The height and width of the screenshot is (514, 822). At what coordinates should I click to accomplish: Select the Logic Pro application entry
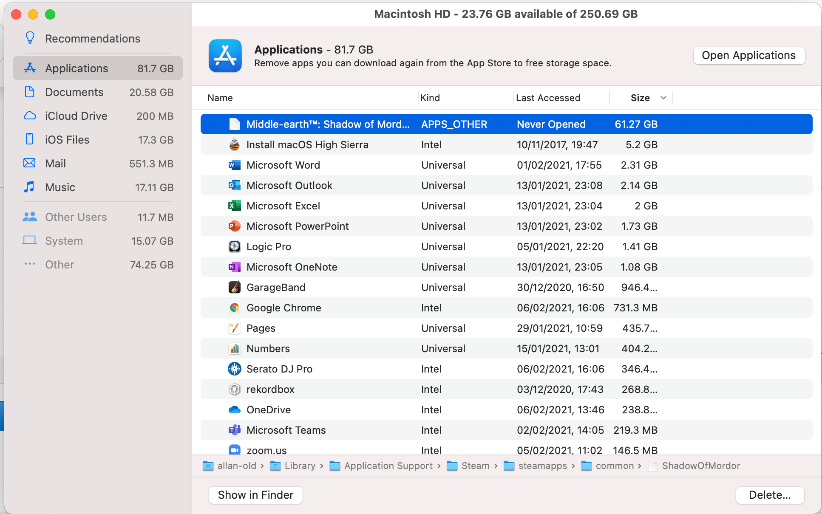269,246
